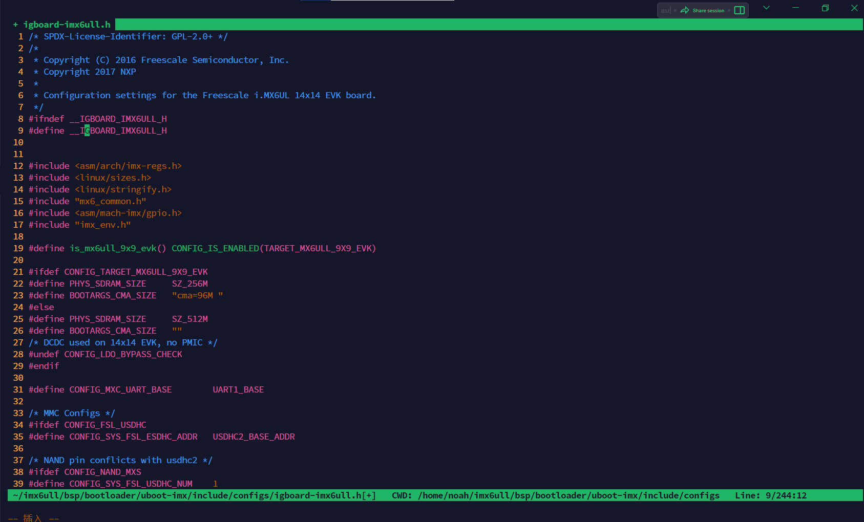
Task: Click CONFIG_MXC_UART_BASE define
Action: (x=120, y=389)
